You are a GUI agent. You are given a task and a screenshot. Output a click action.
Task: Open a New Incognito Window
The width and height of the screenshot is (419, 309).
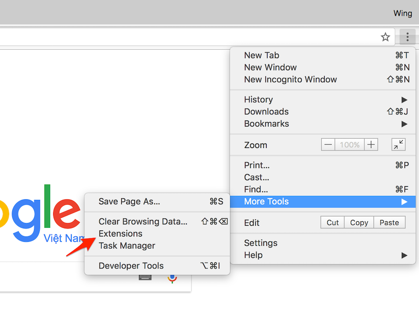point(323,79)
